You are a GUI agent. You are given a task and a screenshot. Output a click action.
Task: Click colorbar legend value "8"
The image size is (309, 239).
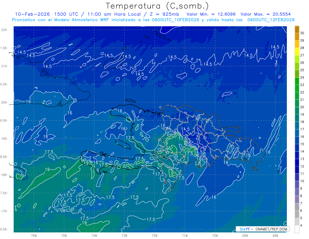tap(301, 196)
